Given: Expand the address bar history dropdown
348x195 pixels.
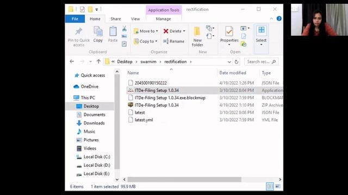Looking at the screenshot, I should click(x=229, y=62).
